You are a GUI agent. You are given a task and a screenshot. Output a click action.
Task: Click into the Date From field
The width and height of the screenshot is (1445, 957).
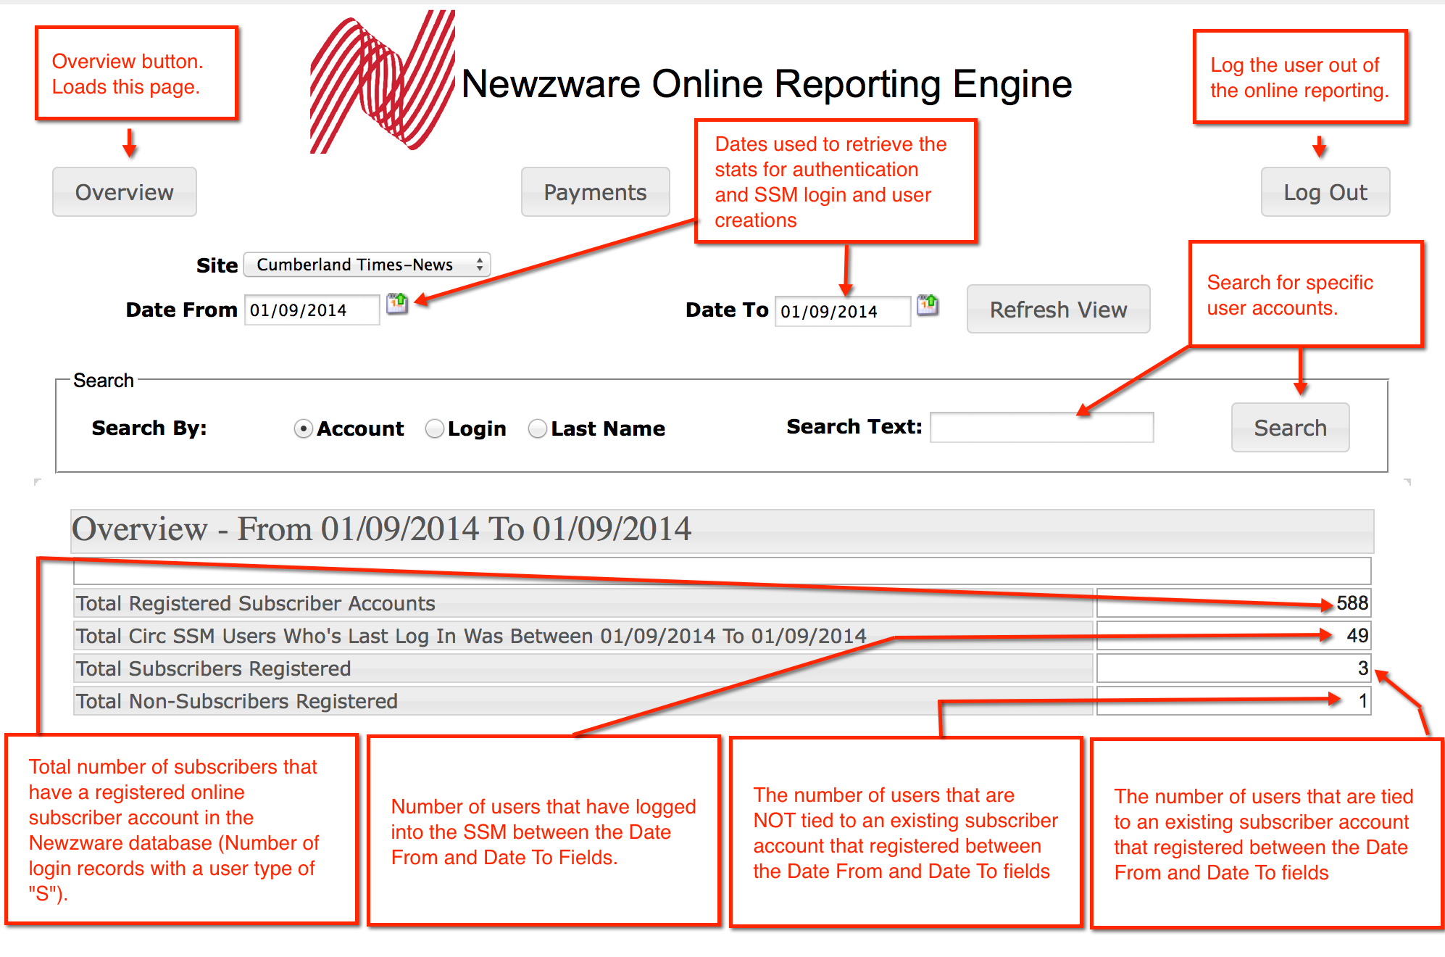312,310
